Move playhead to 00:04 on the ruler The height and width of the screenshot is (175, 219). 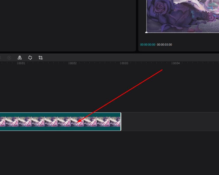(x=176, y=63)
